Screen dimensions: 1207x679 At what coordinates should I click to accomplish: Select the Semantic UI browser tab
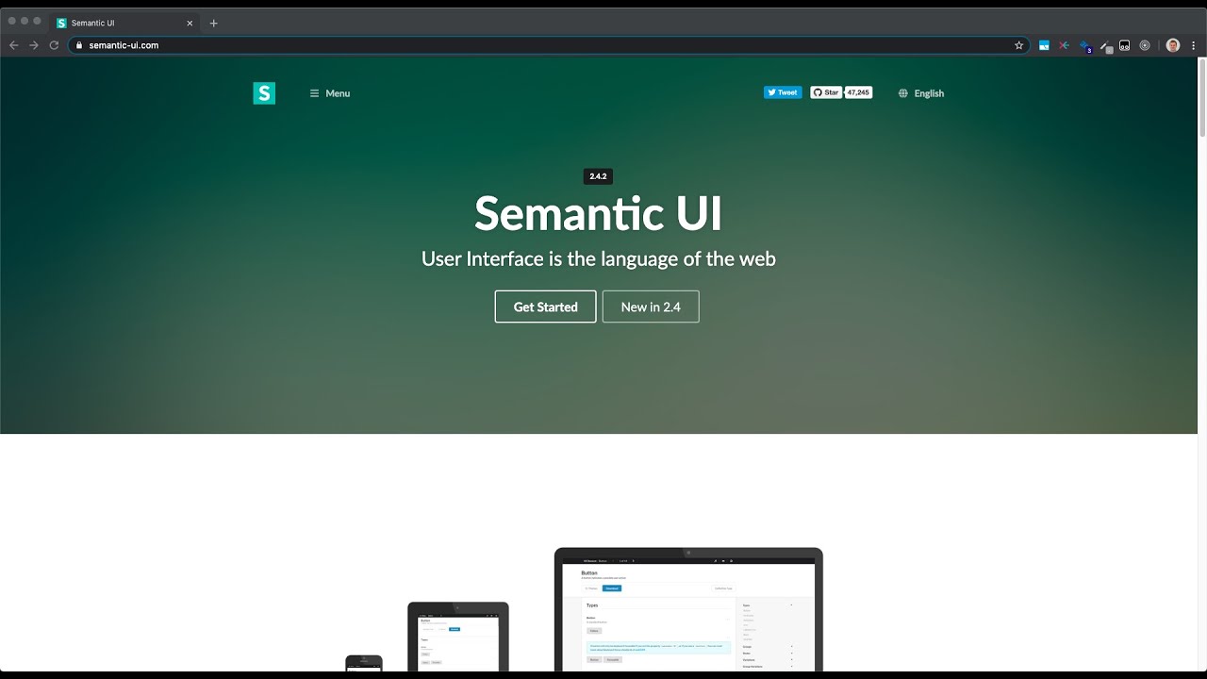pyautogui.click(x=124, y=23)
